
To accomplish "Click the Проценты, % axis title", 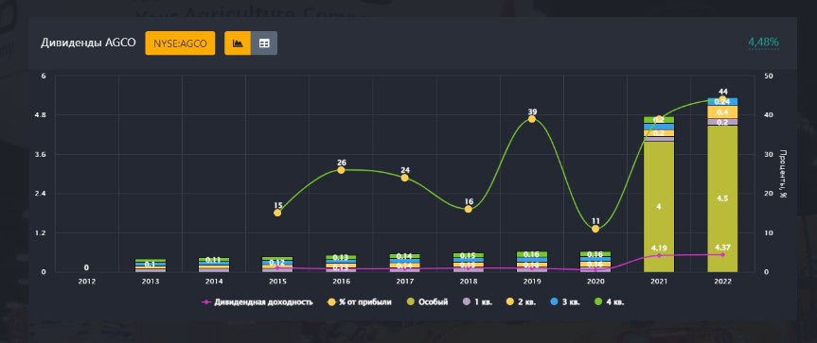I will point(783,174).
